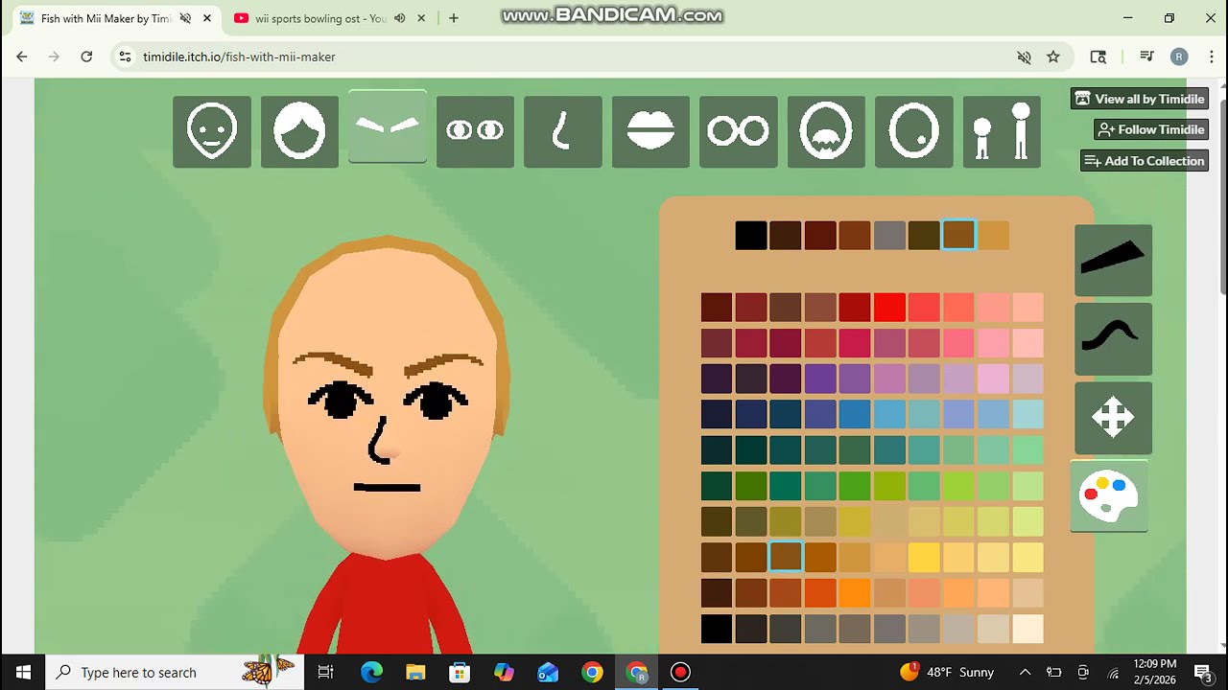Toggle site audio in address bar
The width and height of the screenshot is (1228, 690).
point(1024,57)
